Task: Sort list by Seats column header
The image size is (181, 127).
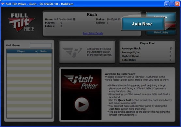Action: (45, 51)
